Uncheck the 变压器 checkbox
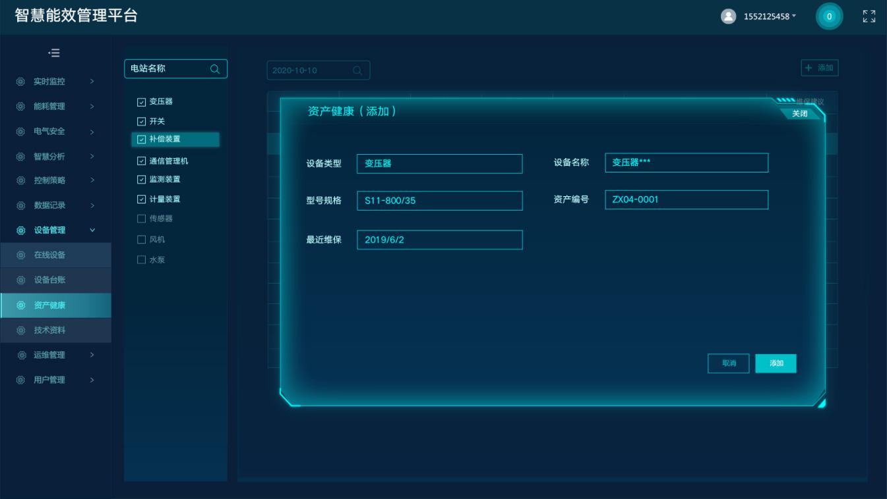 coord(140,102)
